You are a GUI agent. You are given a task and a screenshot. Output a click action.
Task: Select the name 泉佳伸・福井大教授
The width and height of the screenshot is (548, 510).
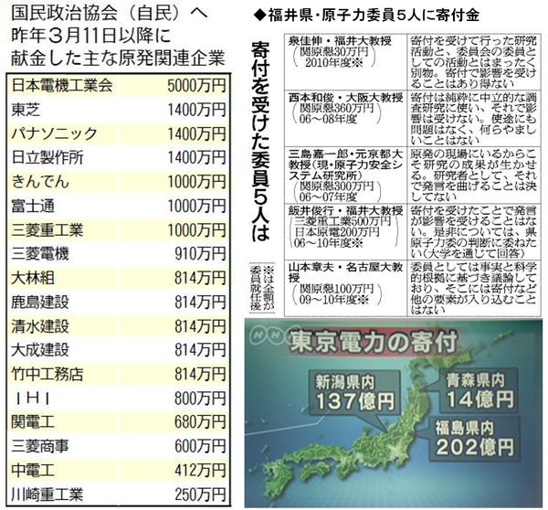point(340,41)
